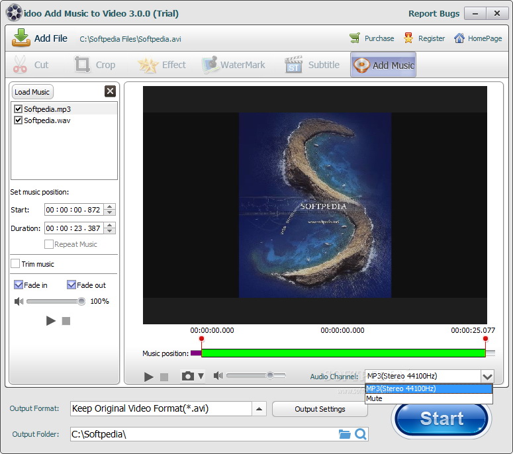Uncheck Softpedia.mp3 in music list
The image size is (513, 454).
pyautogui.click(x=19, y=109)
